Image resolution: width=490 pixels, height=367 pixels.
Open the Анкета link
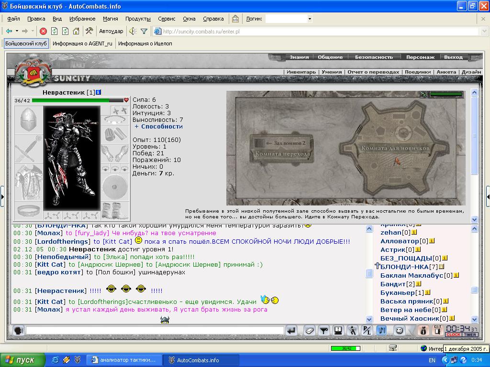pyautogui.click(x=446, y=72)
